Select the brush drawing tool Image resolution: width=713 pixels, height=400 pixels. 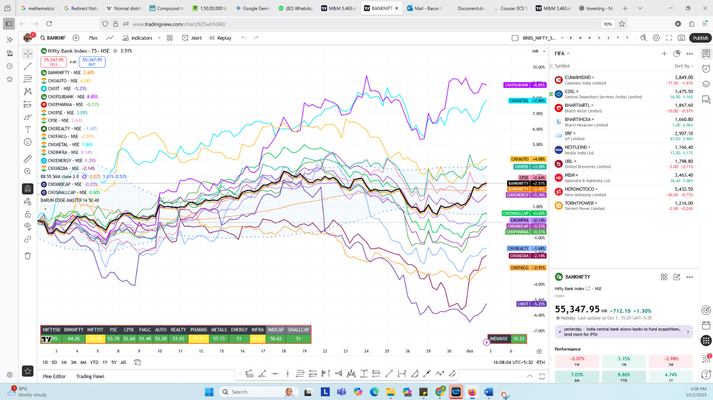point(28,117)
